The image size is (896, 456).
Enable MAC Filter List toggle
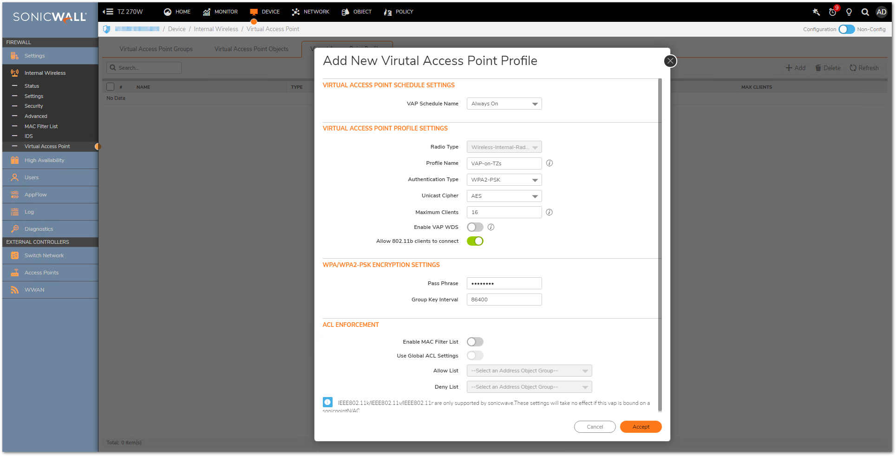pyautogui.click(x=475, y=342)
